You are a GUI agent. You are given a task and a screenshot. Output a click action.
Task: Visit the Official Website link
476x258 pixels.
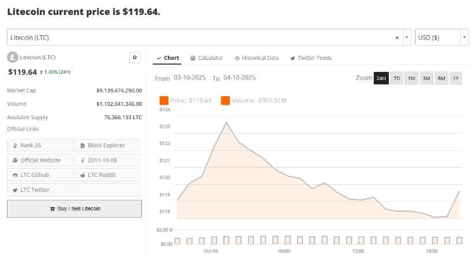coord(40,160)
